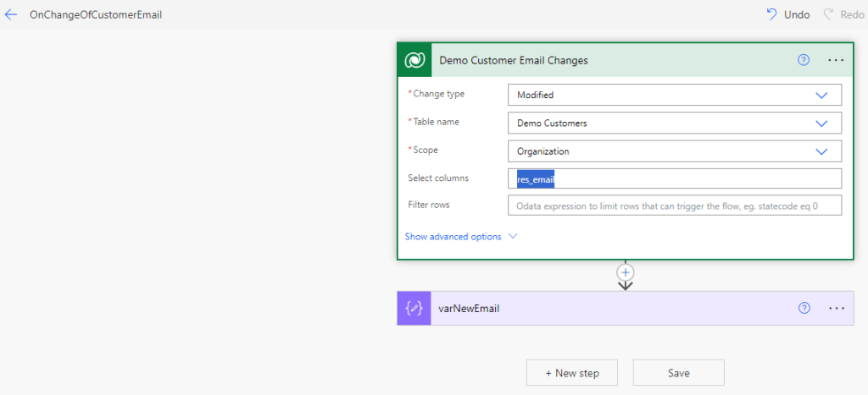The width and height of the screenshot is (868, 395).
Task: Click the Undo button
Action: 787,14
